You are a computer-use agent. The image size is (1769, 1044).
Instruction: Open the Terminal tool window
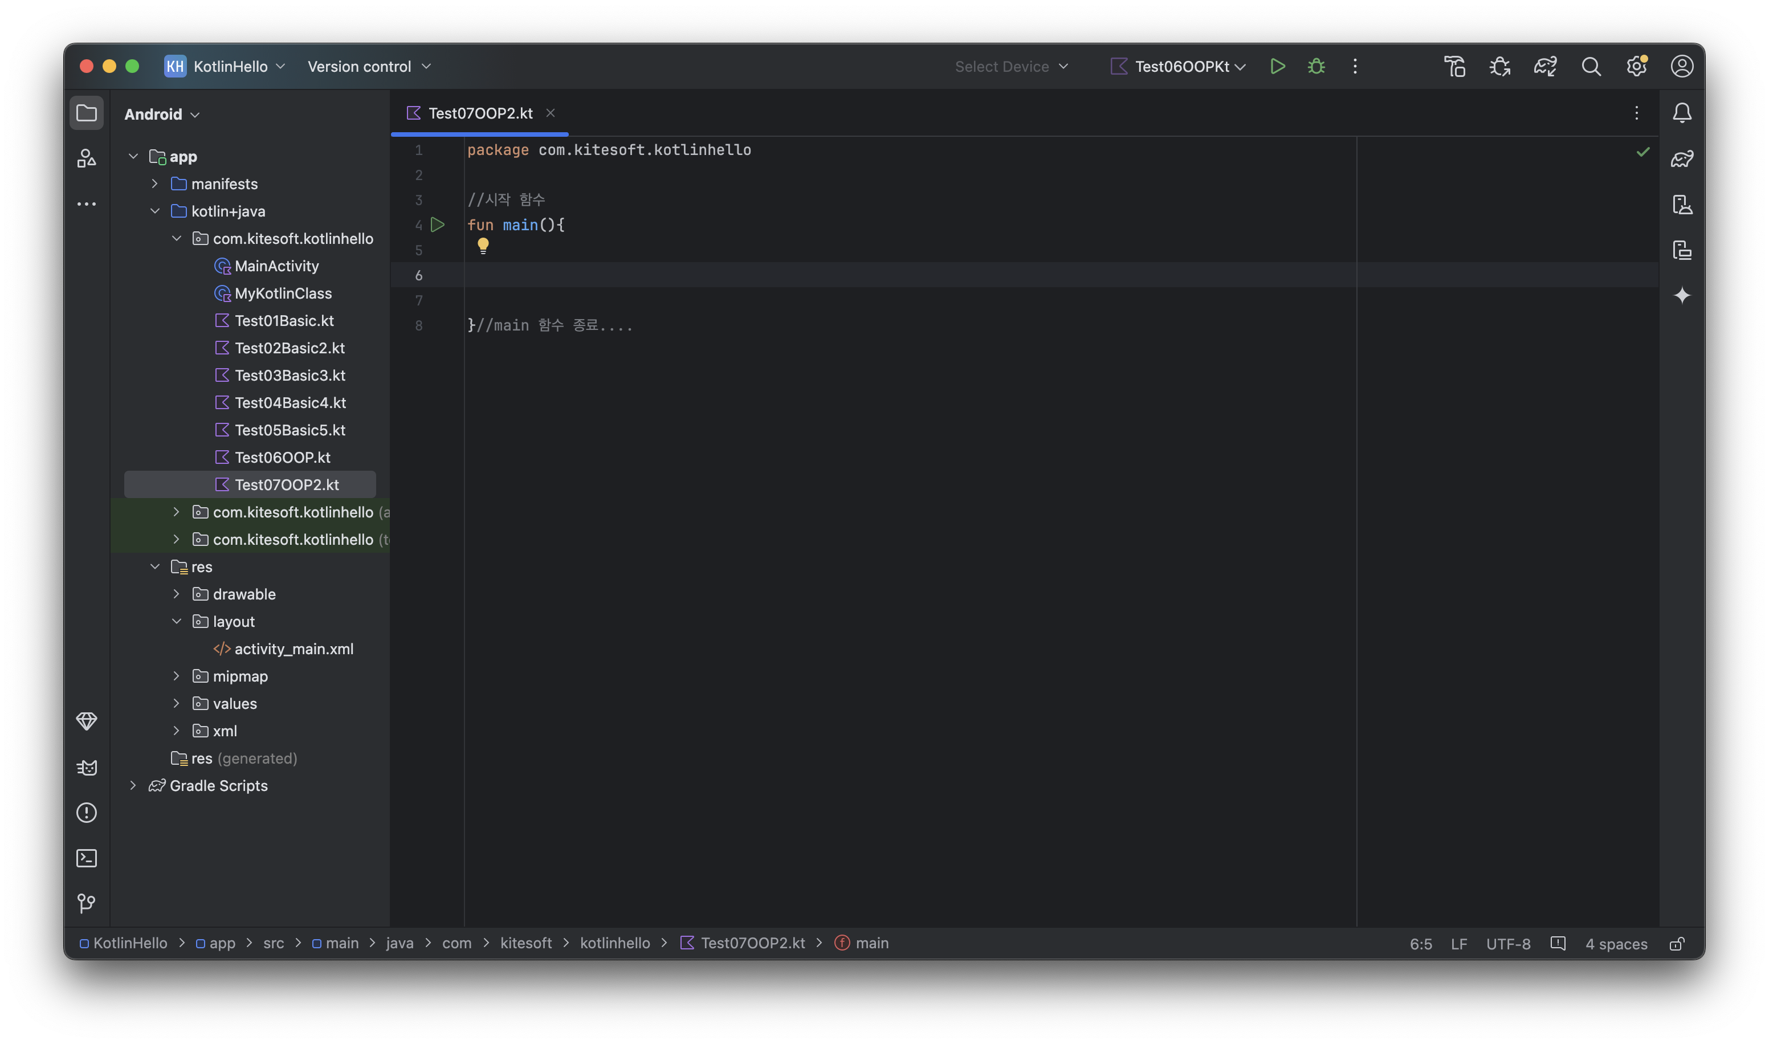87,858
